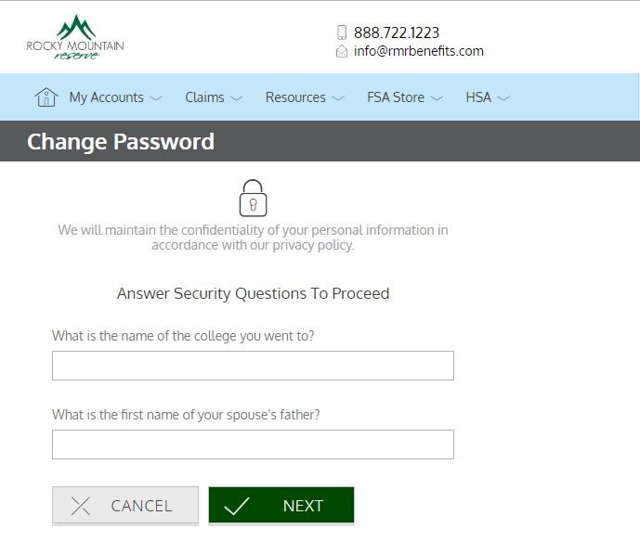Open the FSA Store menu

pyautogui.click(x=395, y=97)
